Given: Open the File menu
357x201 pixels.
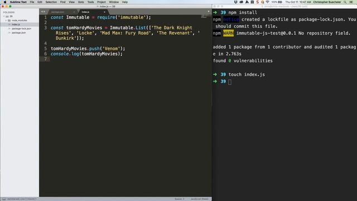Looking at the screenshot, I should [32, 2].
